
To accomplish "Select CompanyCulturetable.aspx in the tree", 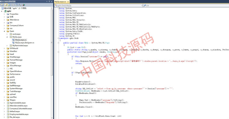I will (x=21, y=109).
